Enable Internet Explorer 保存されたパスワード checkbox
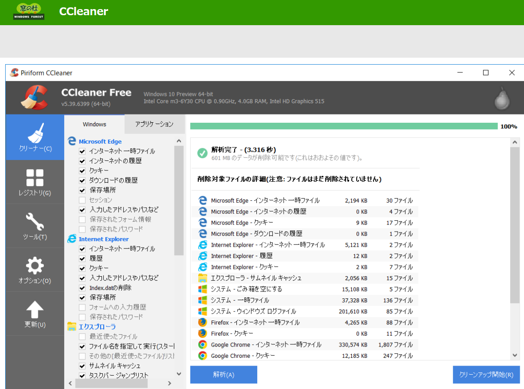The image size is (524, 389). 82,317
